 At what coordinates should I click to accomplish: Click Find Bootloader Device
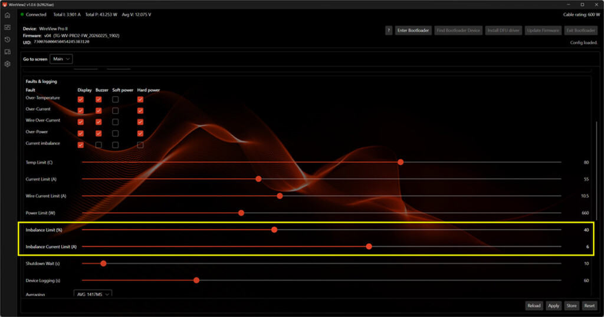coord(458,31)
